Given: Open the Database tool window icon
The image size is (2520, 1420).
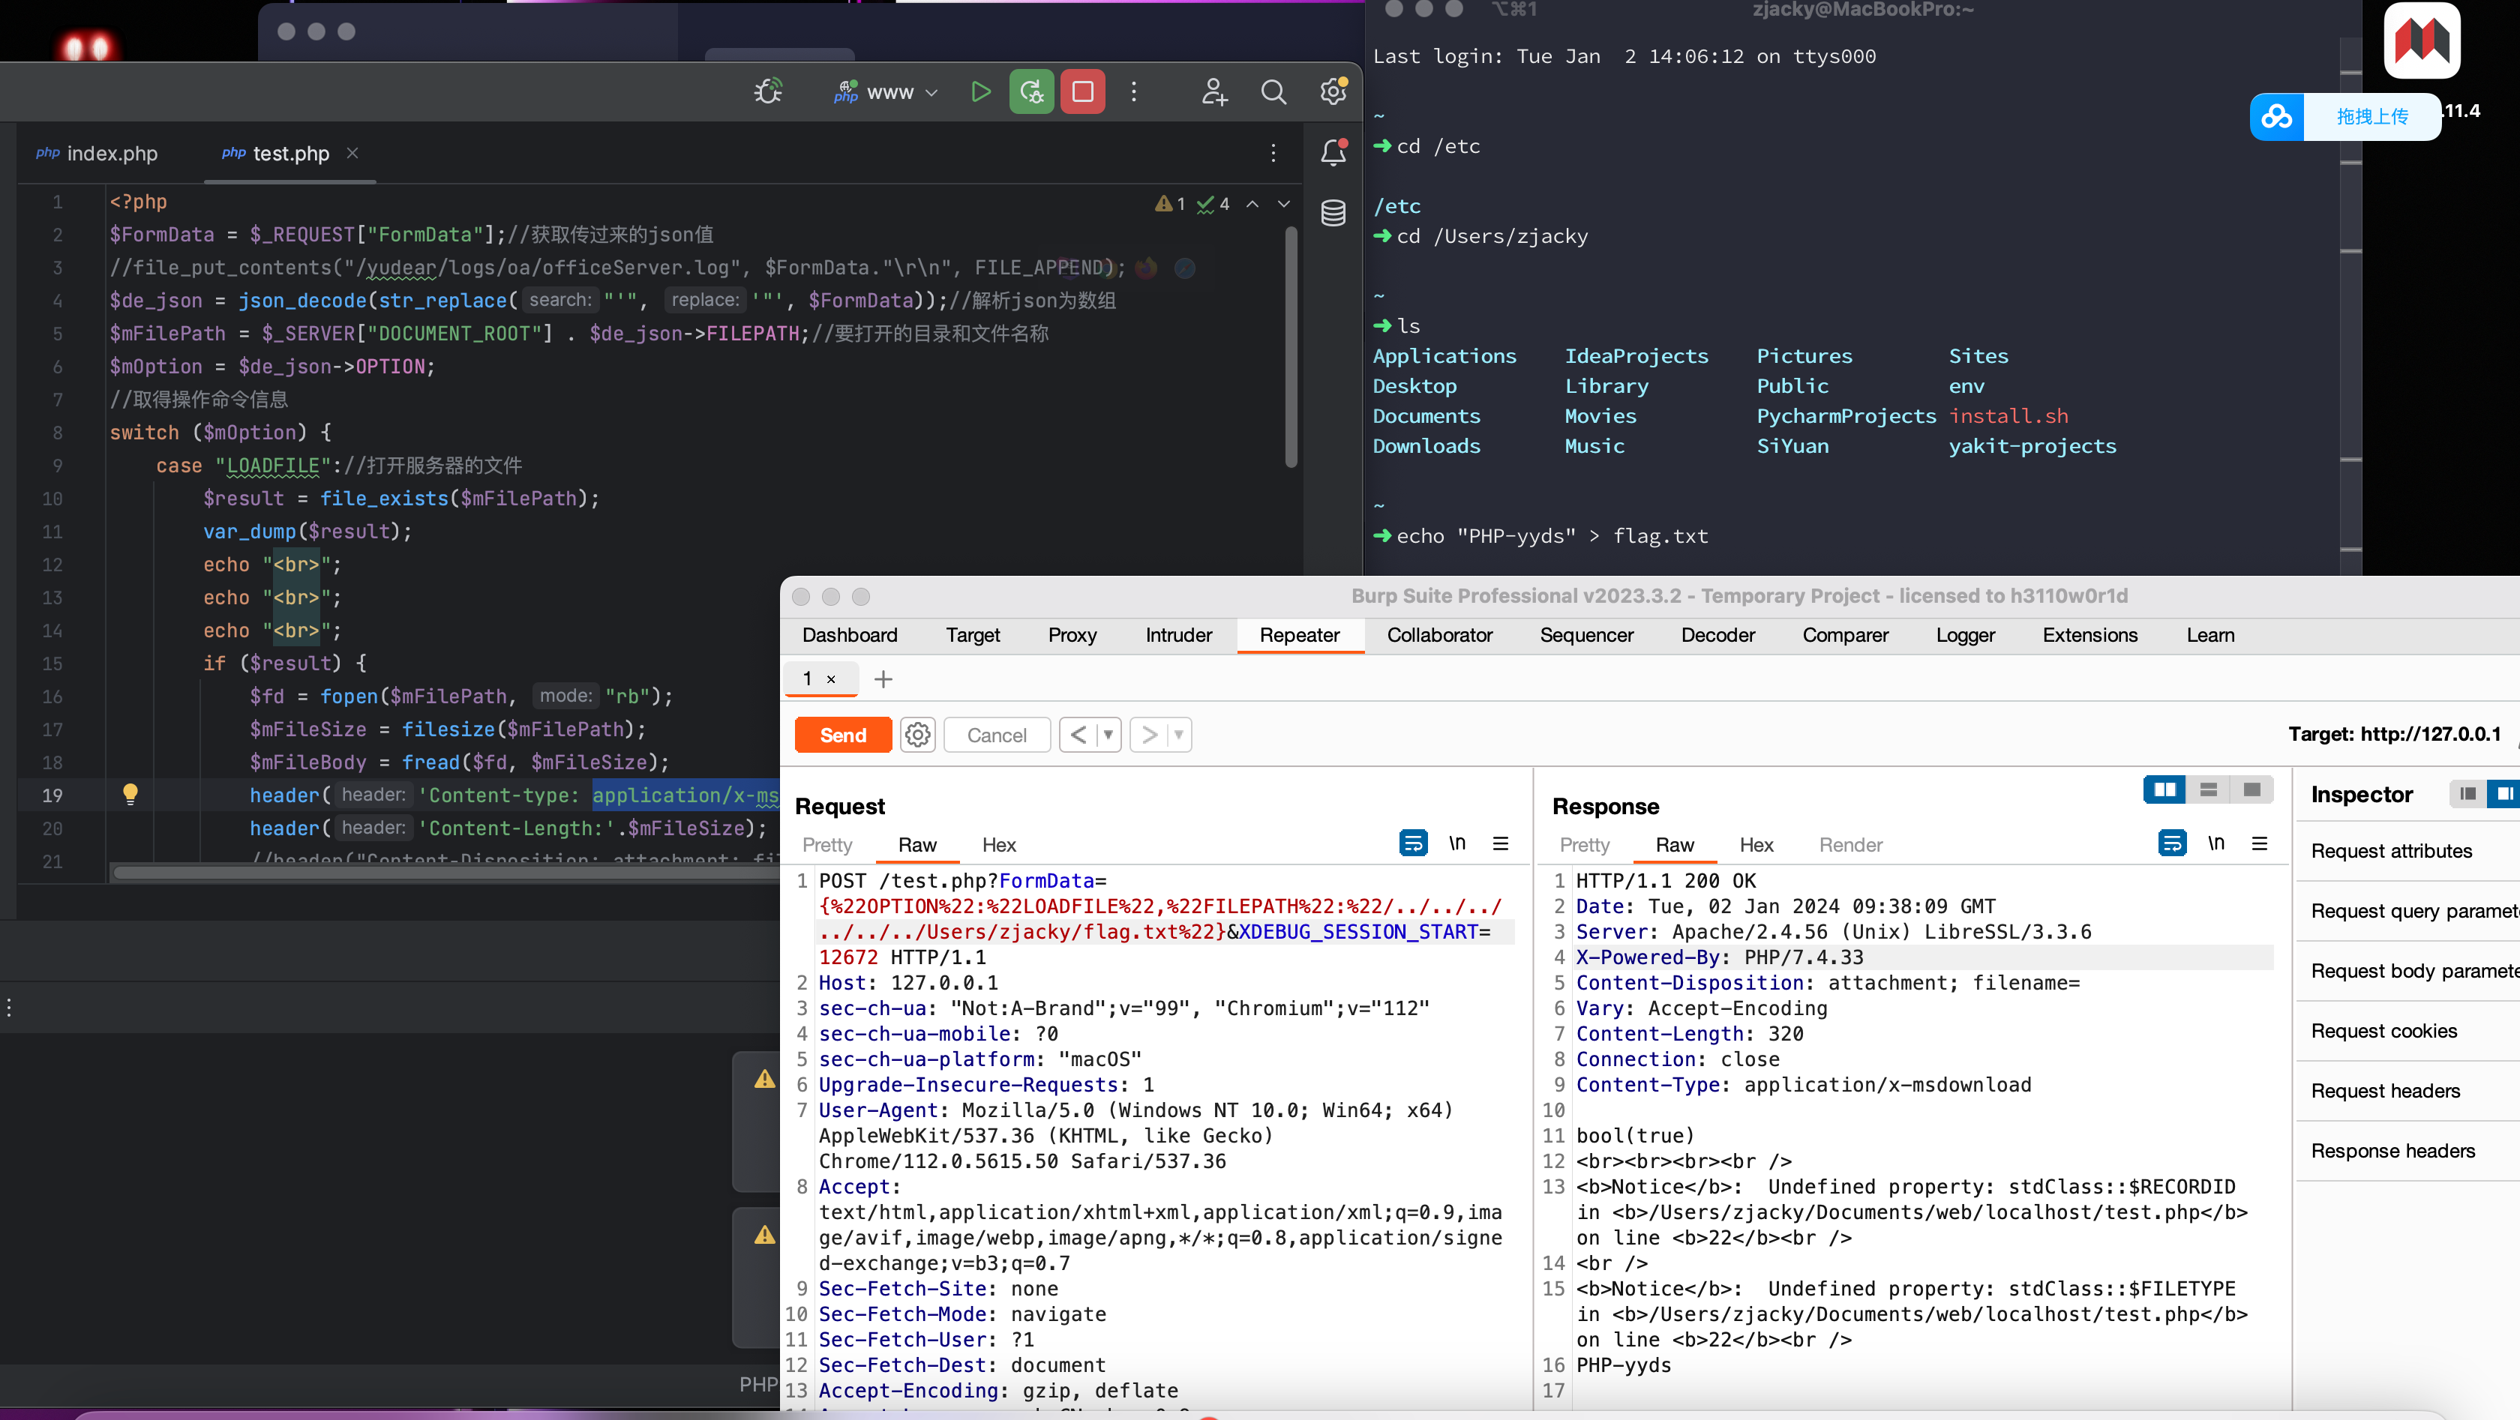Looking at the screenshot, I should tap(1333, 213).
